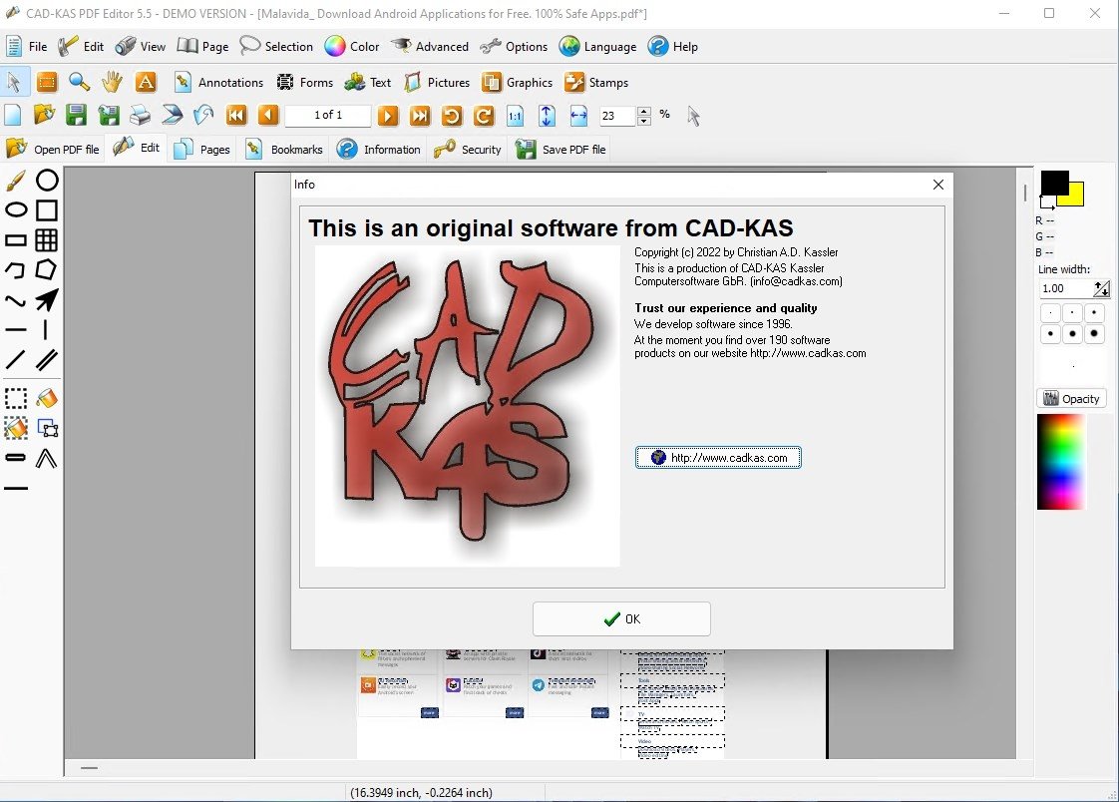Open the Color menu
Image resolution: width=1119 pixels, height=802 pixels.
coord(352,46)
